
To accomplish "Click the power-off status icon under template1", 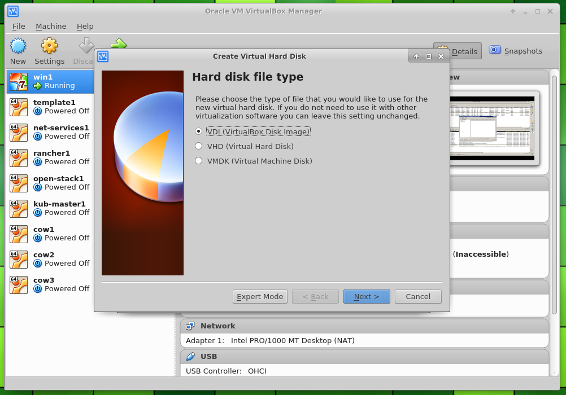I will click(x=37, y=111).
